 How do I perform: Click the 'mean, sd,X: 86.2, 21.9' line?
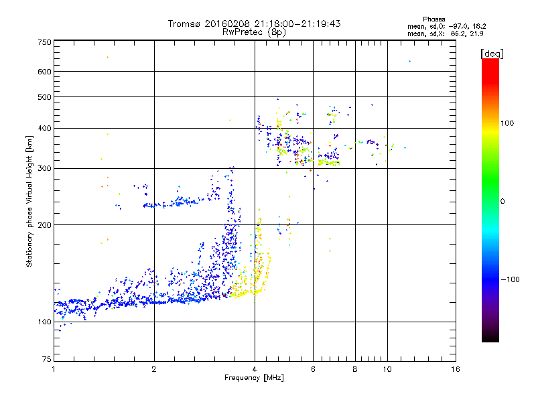tap(445, 34)
